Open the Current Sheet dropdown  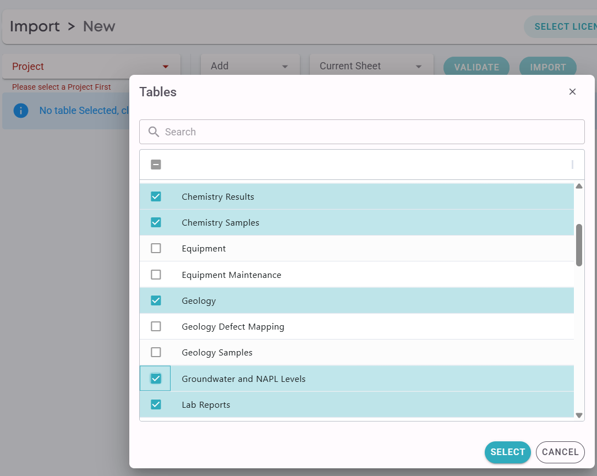point(371,66)
